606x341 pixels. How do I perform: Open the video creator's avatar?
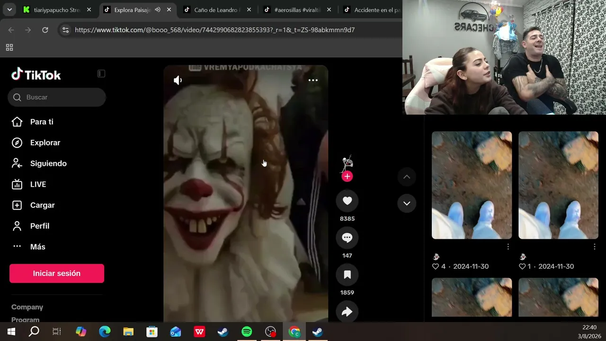[x=347, y=163]
